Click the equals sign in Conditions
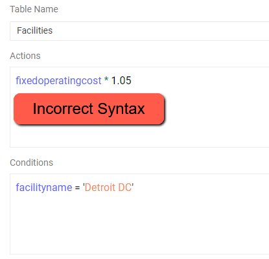 77,188
